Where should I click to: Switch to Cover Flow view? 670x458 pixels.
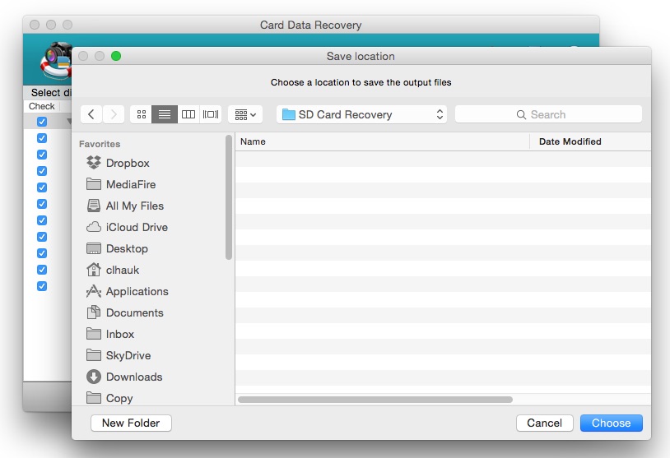coord(211,114)
